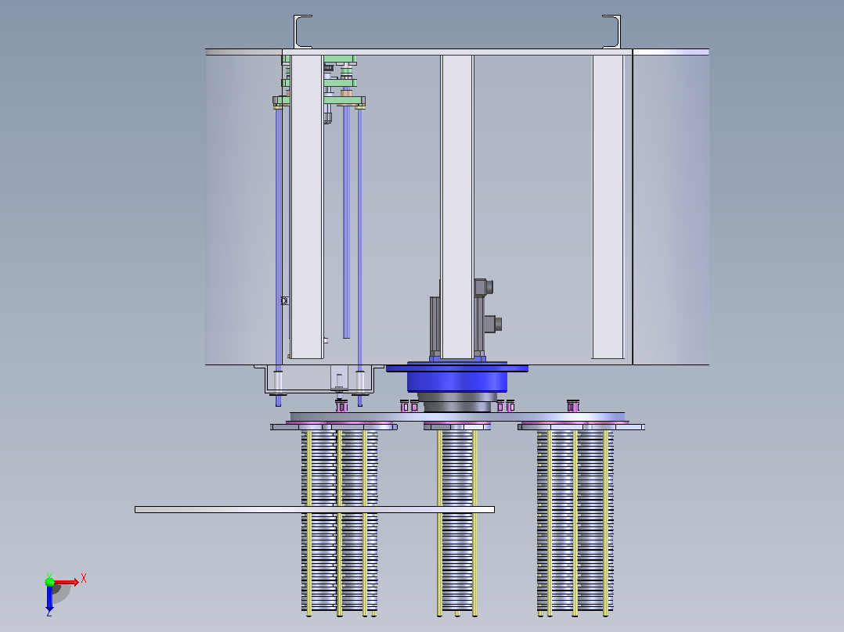This screenshot has height=632, width=844.
Task: Select the middle stack of discs under the motor
Action: click(x=457, y=519)
